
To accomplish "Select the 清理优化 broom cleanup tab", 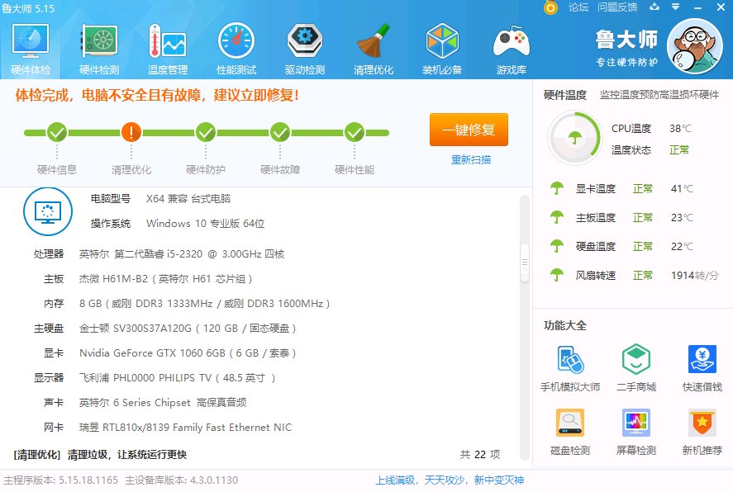I will [x=374, y=49].
